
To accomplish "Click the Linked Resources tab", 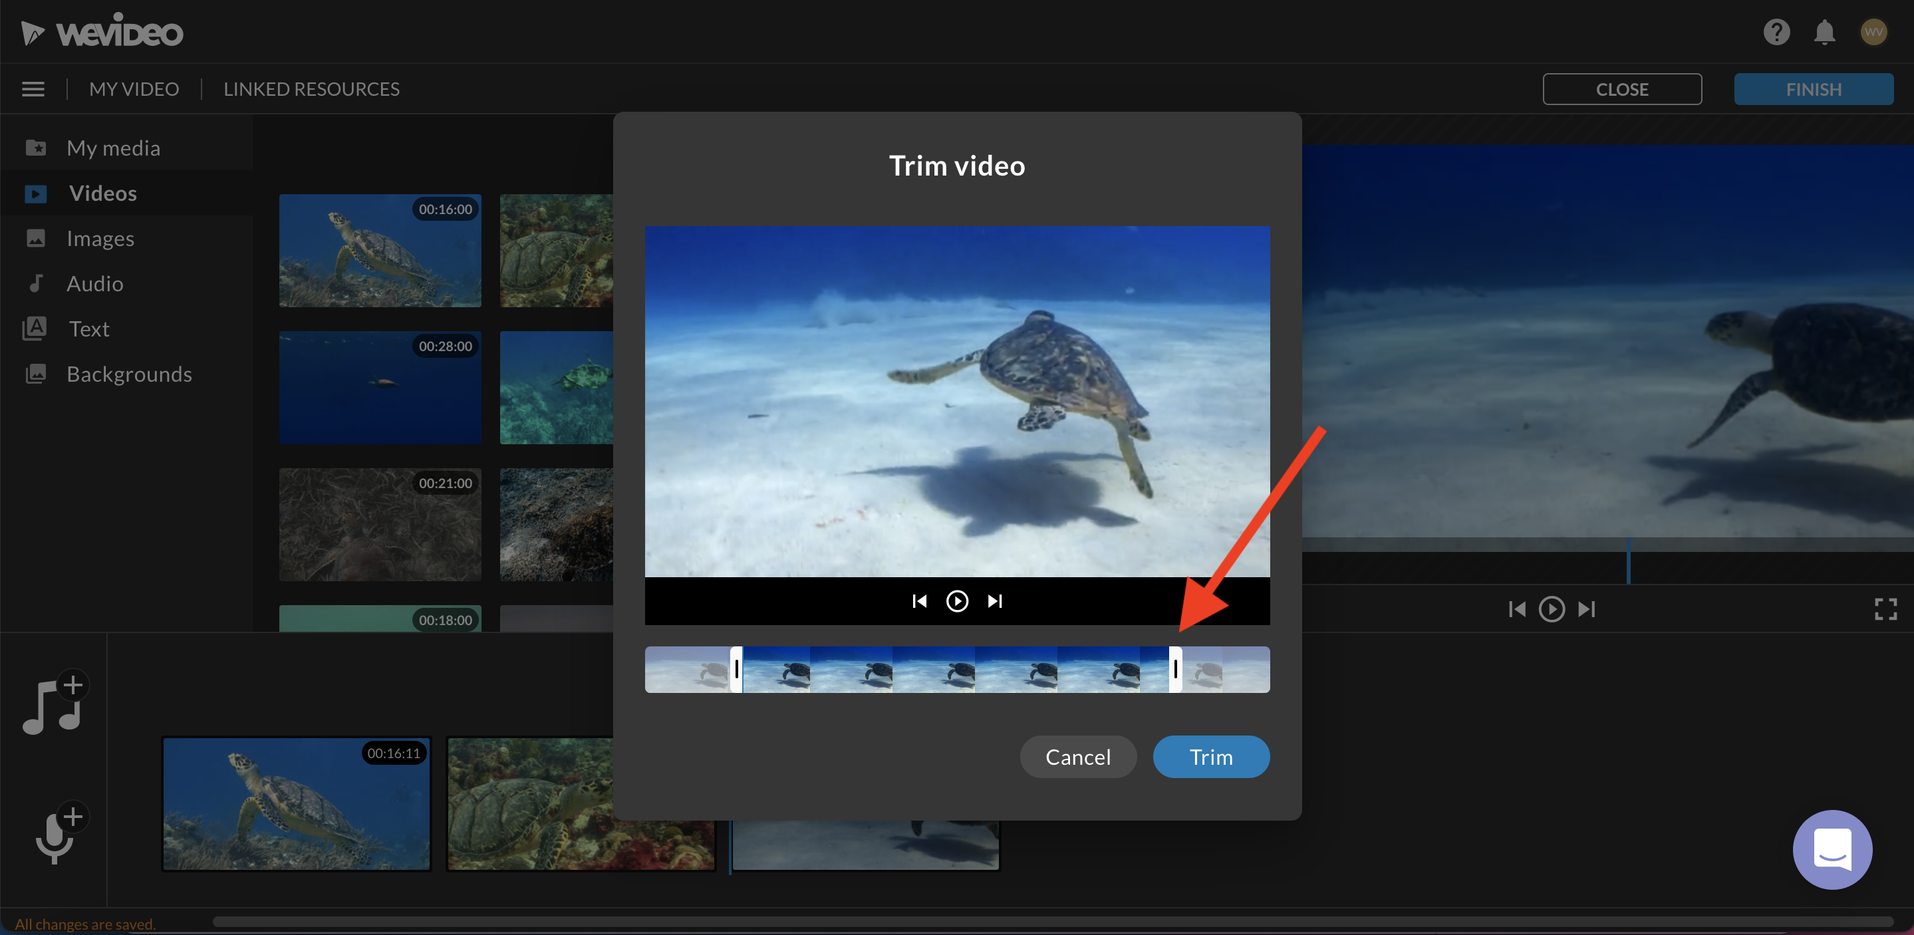I will (x=311, y=88).
